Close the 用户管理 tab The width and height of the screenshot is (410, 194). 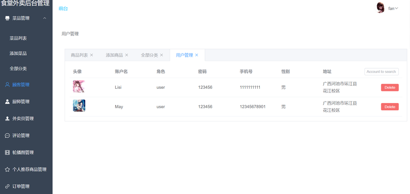[x=197, y=55]
